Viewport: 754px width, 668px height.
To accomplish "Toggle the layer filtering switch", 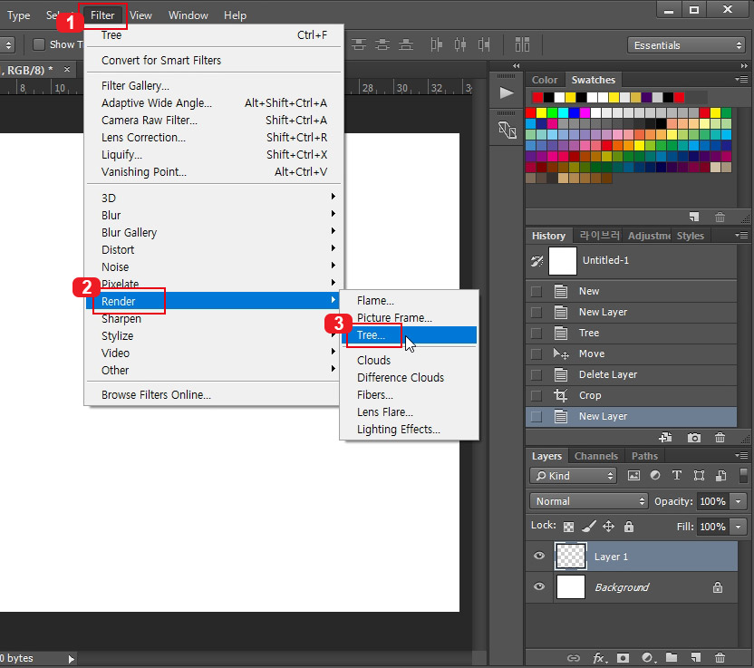I will (x=743, y=475).
